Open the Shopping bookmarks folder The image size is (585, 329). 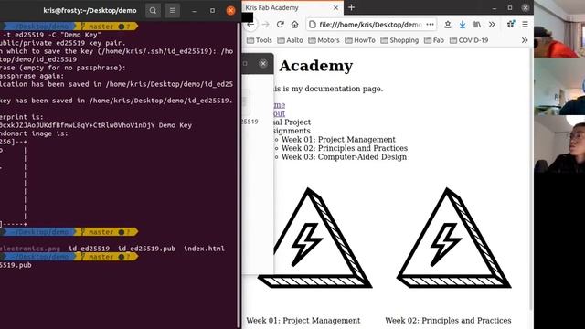(399, 40)
